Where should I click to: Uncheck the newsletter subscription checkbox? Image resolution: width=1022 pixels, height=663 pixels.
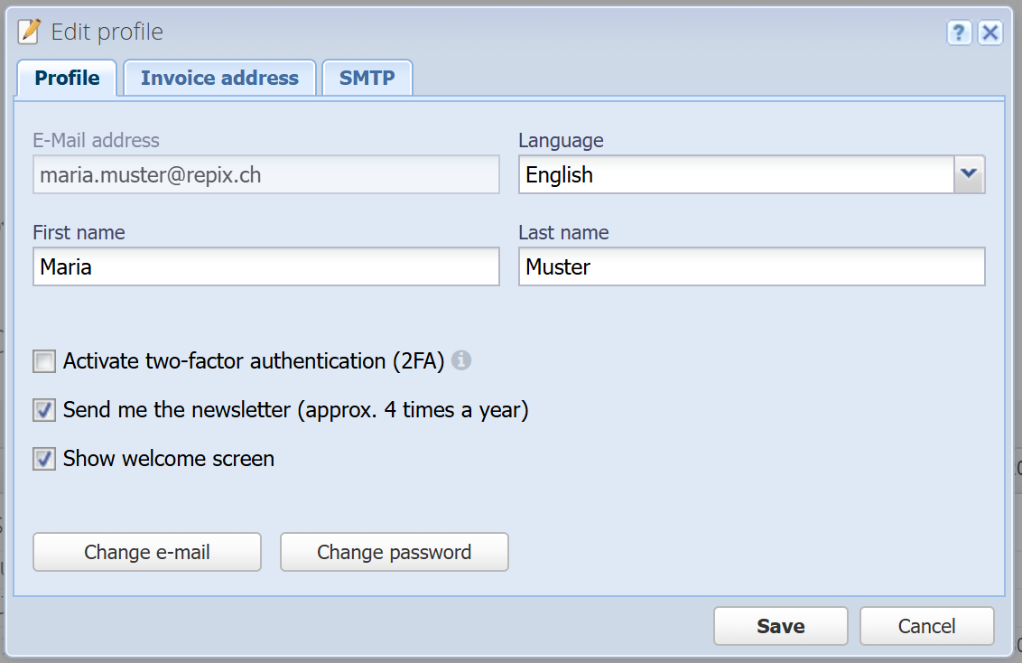[x=44, y=410]
